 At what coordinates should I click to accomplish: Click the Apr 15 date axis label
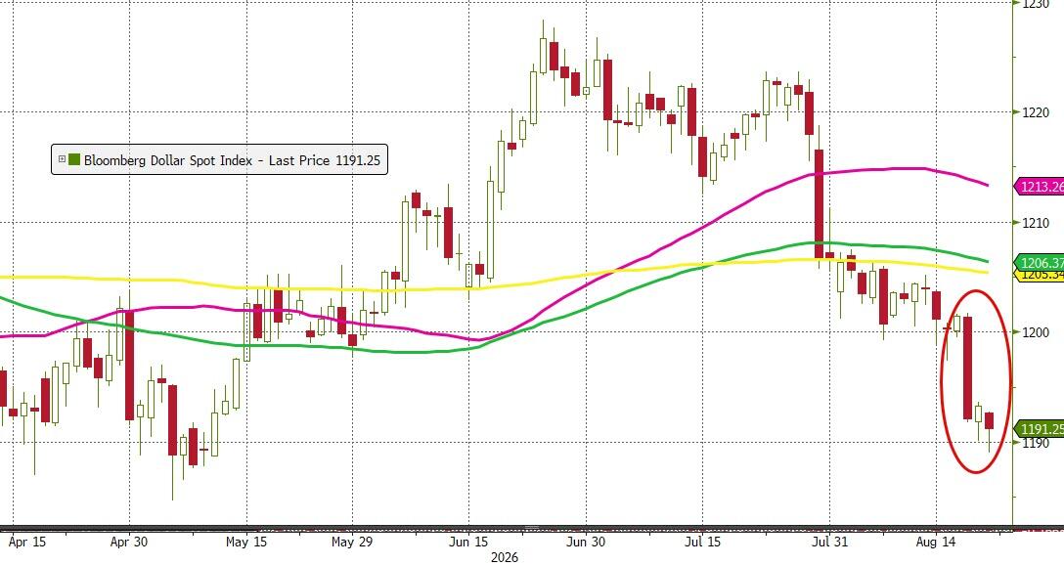[27, 542]
